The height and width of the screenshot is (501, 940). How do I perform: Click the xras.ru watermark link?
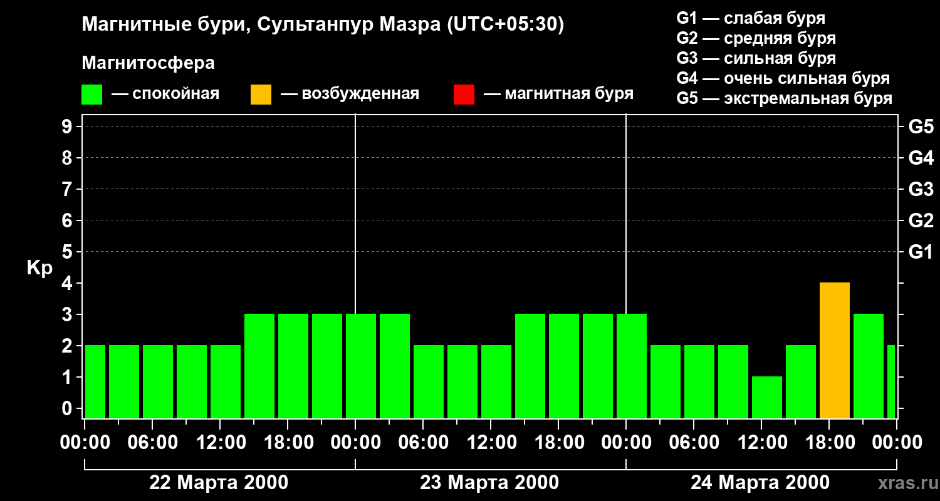pyautogui.click(x=904, y=483)
